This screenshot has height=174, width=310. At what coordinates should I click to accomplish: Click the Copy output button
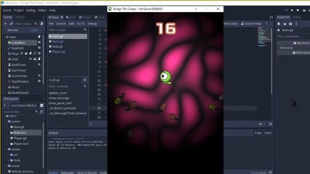pyautogui.click(x=258, y=133)
